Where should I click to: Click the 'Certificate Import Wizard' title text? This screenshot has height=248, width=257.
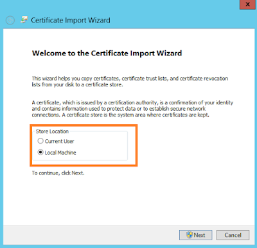point(71,20)
